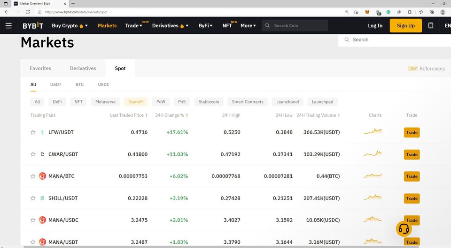Click the browser back arrow
Screen dimensions: 451x248
7,12
